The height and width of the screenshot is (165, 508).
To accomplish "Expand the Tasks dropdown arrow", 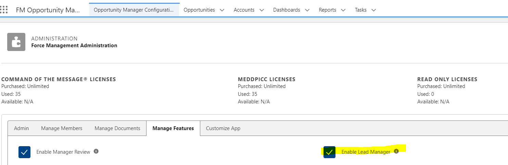I will tap(373, 10).
